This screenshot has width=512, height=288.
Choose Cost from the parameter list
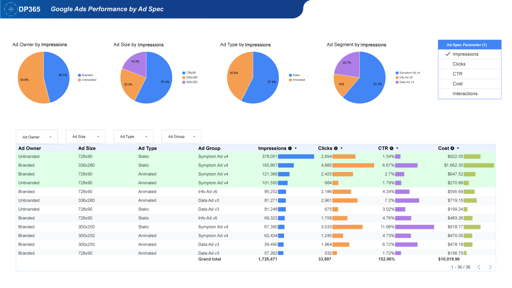(x=457, y=84)
